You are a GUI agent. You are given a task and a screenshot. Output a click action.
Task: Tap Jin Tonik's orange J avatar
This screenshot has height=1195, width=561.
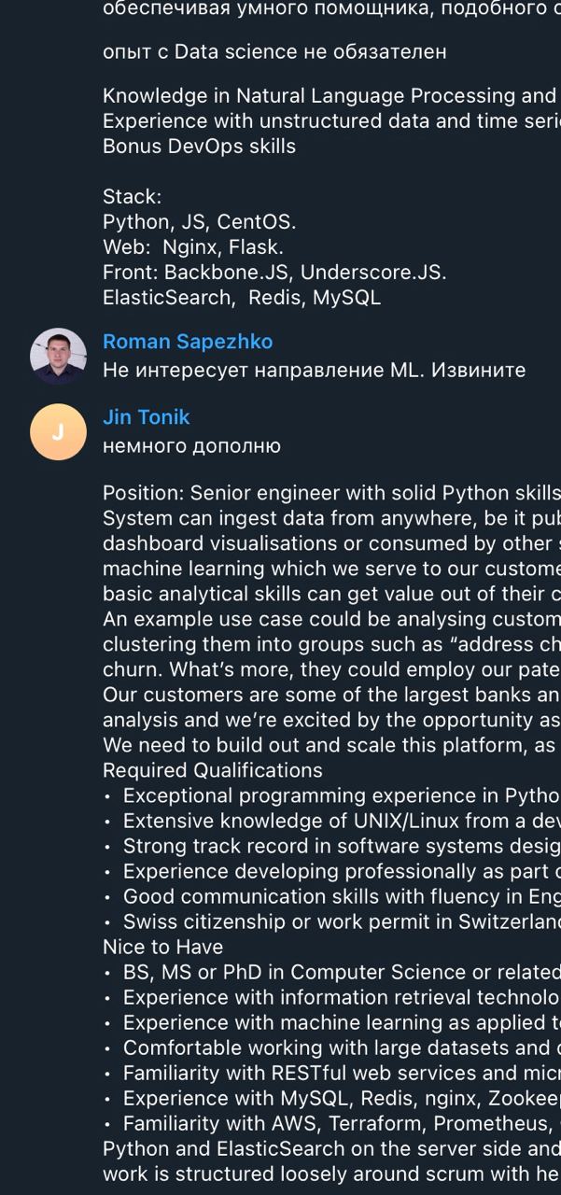point(58,431)
